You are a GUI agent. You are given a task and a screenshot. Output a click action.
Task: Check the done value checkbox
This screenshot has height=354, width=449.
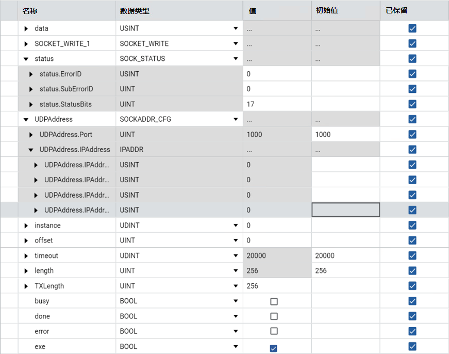(274, 316)
